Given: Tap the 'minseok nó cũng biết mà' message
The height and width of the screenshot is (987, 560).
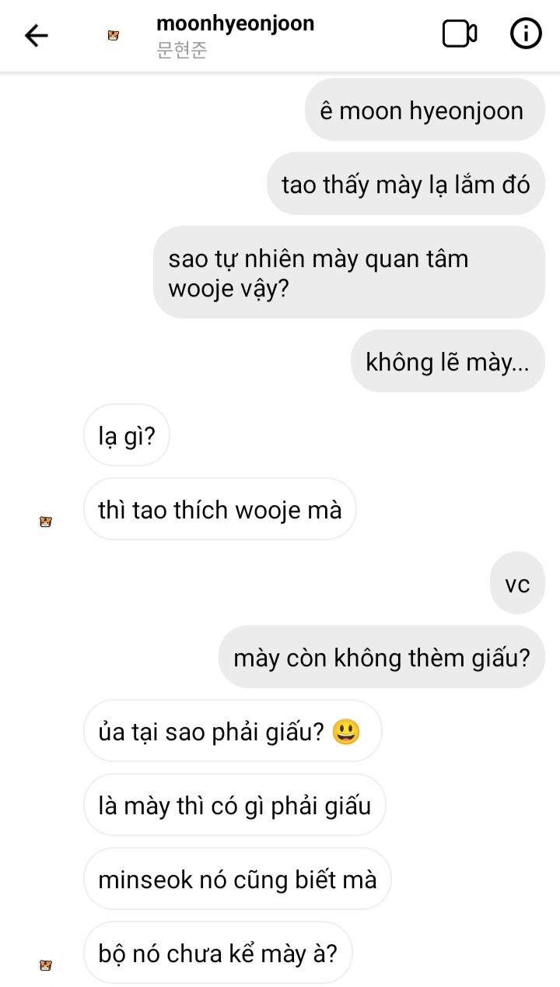Looking at the screenshot, I should pyautogui.click(x=237, y=879).
